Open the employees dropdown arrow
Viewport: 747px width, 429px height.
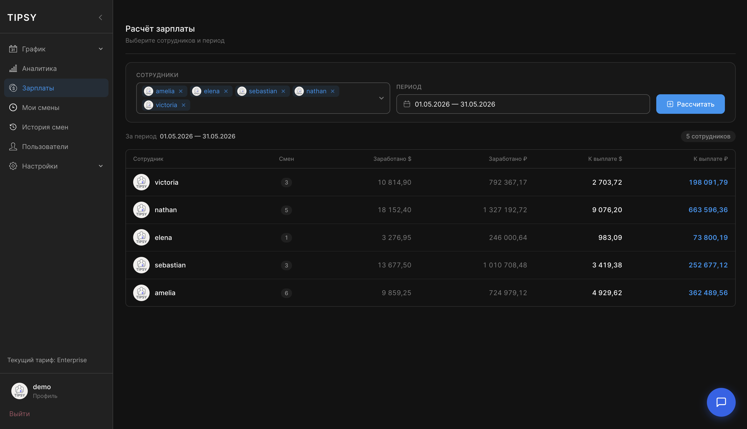(x=381, y=98)
